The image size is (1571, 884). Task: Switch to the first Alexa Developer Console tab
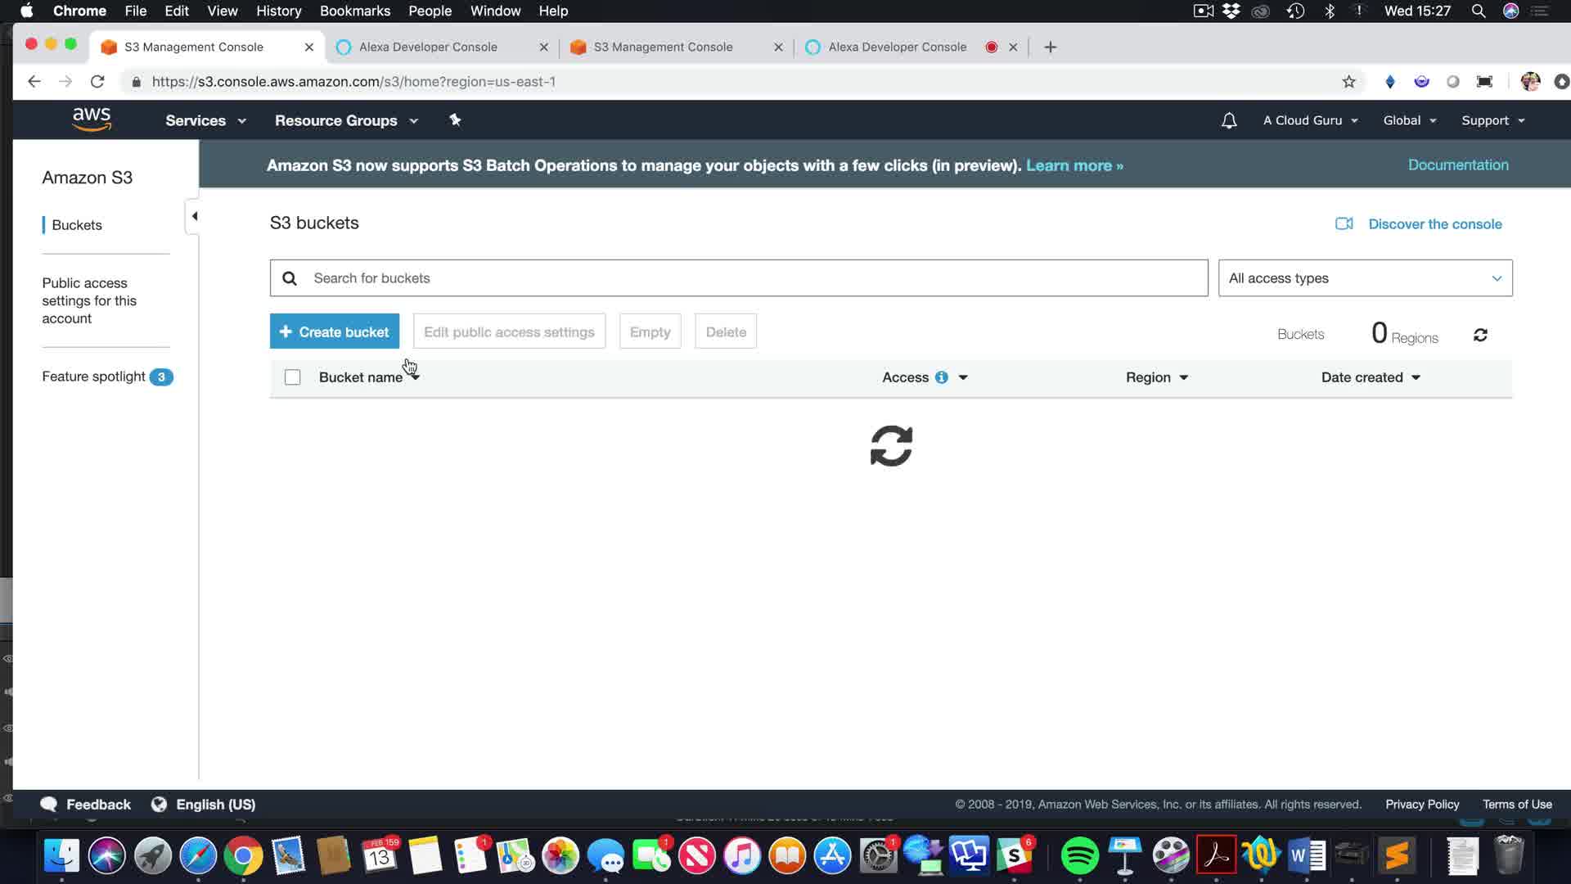click(x=428, y=47)
